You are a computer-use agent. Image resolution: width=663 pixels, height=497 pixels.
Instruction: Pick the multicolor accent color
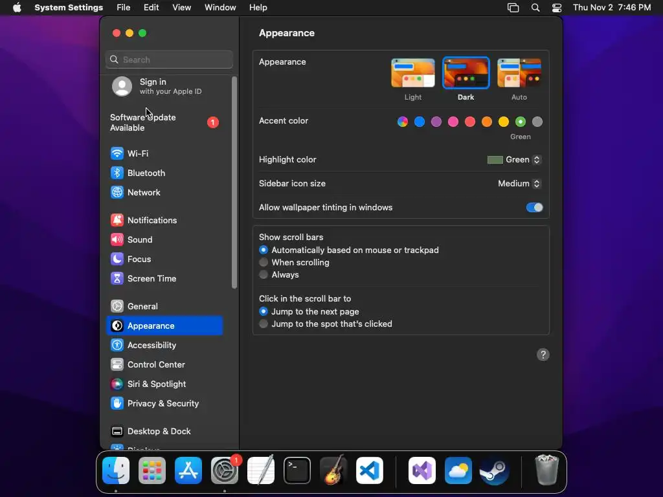tap(403, 122)
